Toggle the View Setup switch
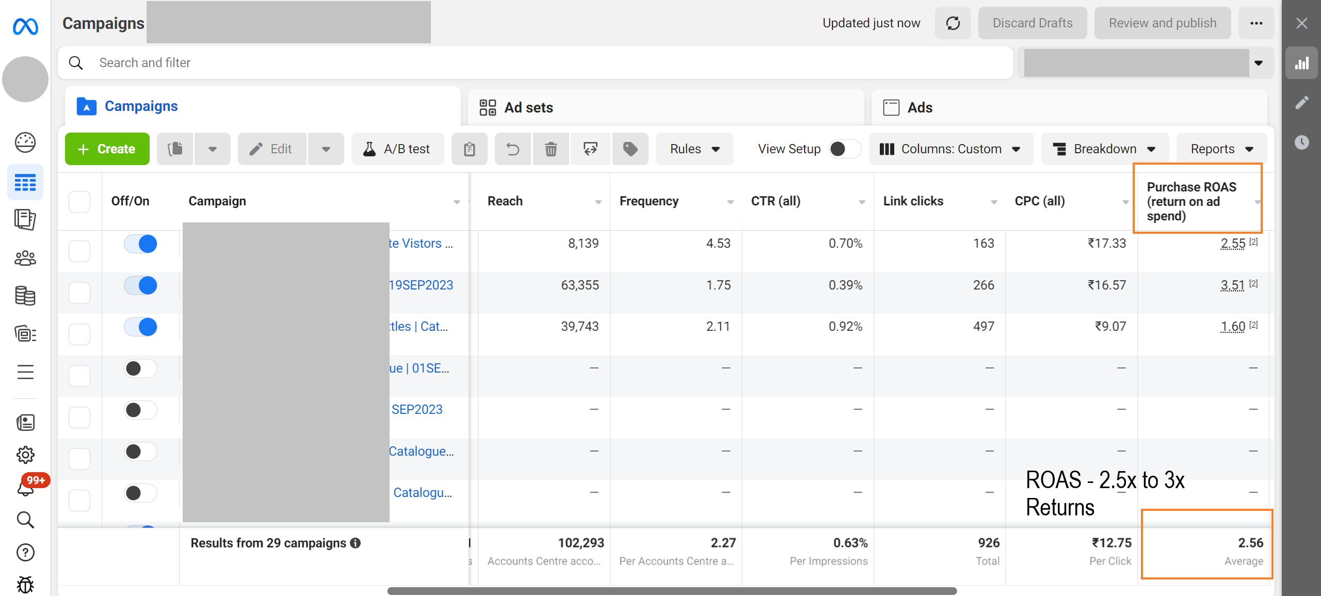Viewport: 1321px width, 596px height. [844, 149]
